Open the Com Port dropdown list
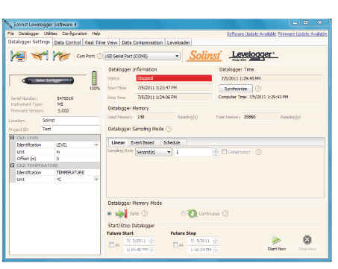The image size is (338, 269). pos(177,56)
